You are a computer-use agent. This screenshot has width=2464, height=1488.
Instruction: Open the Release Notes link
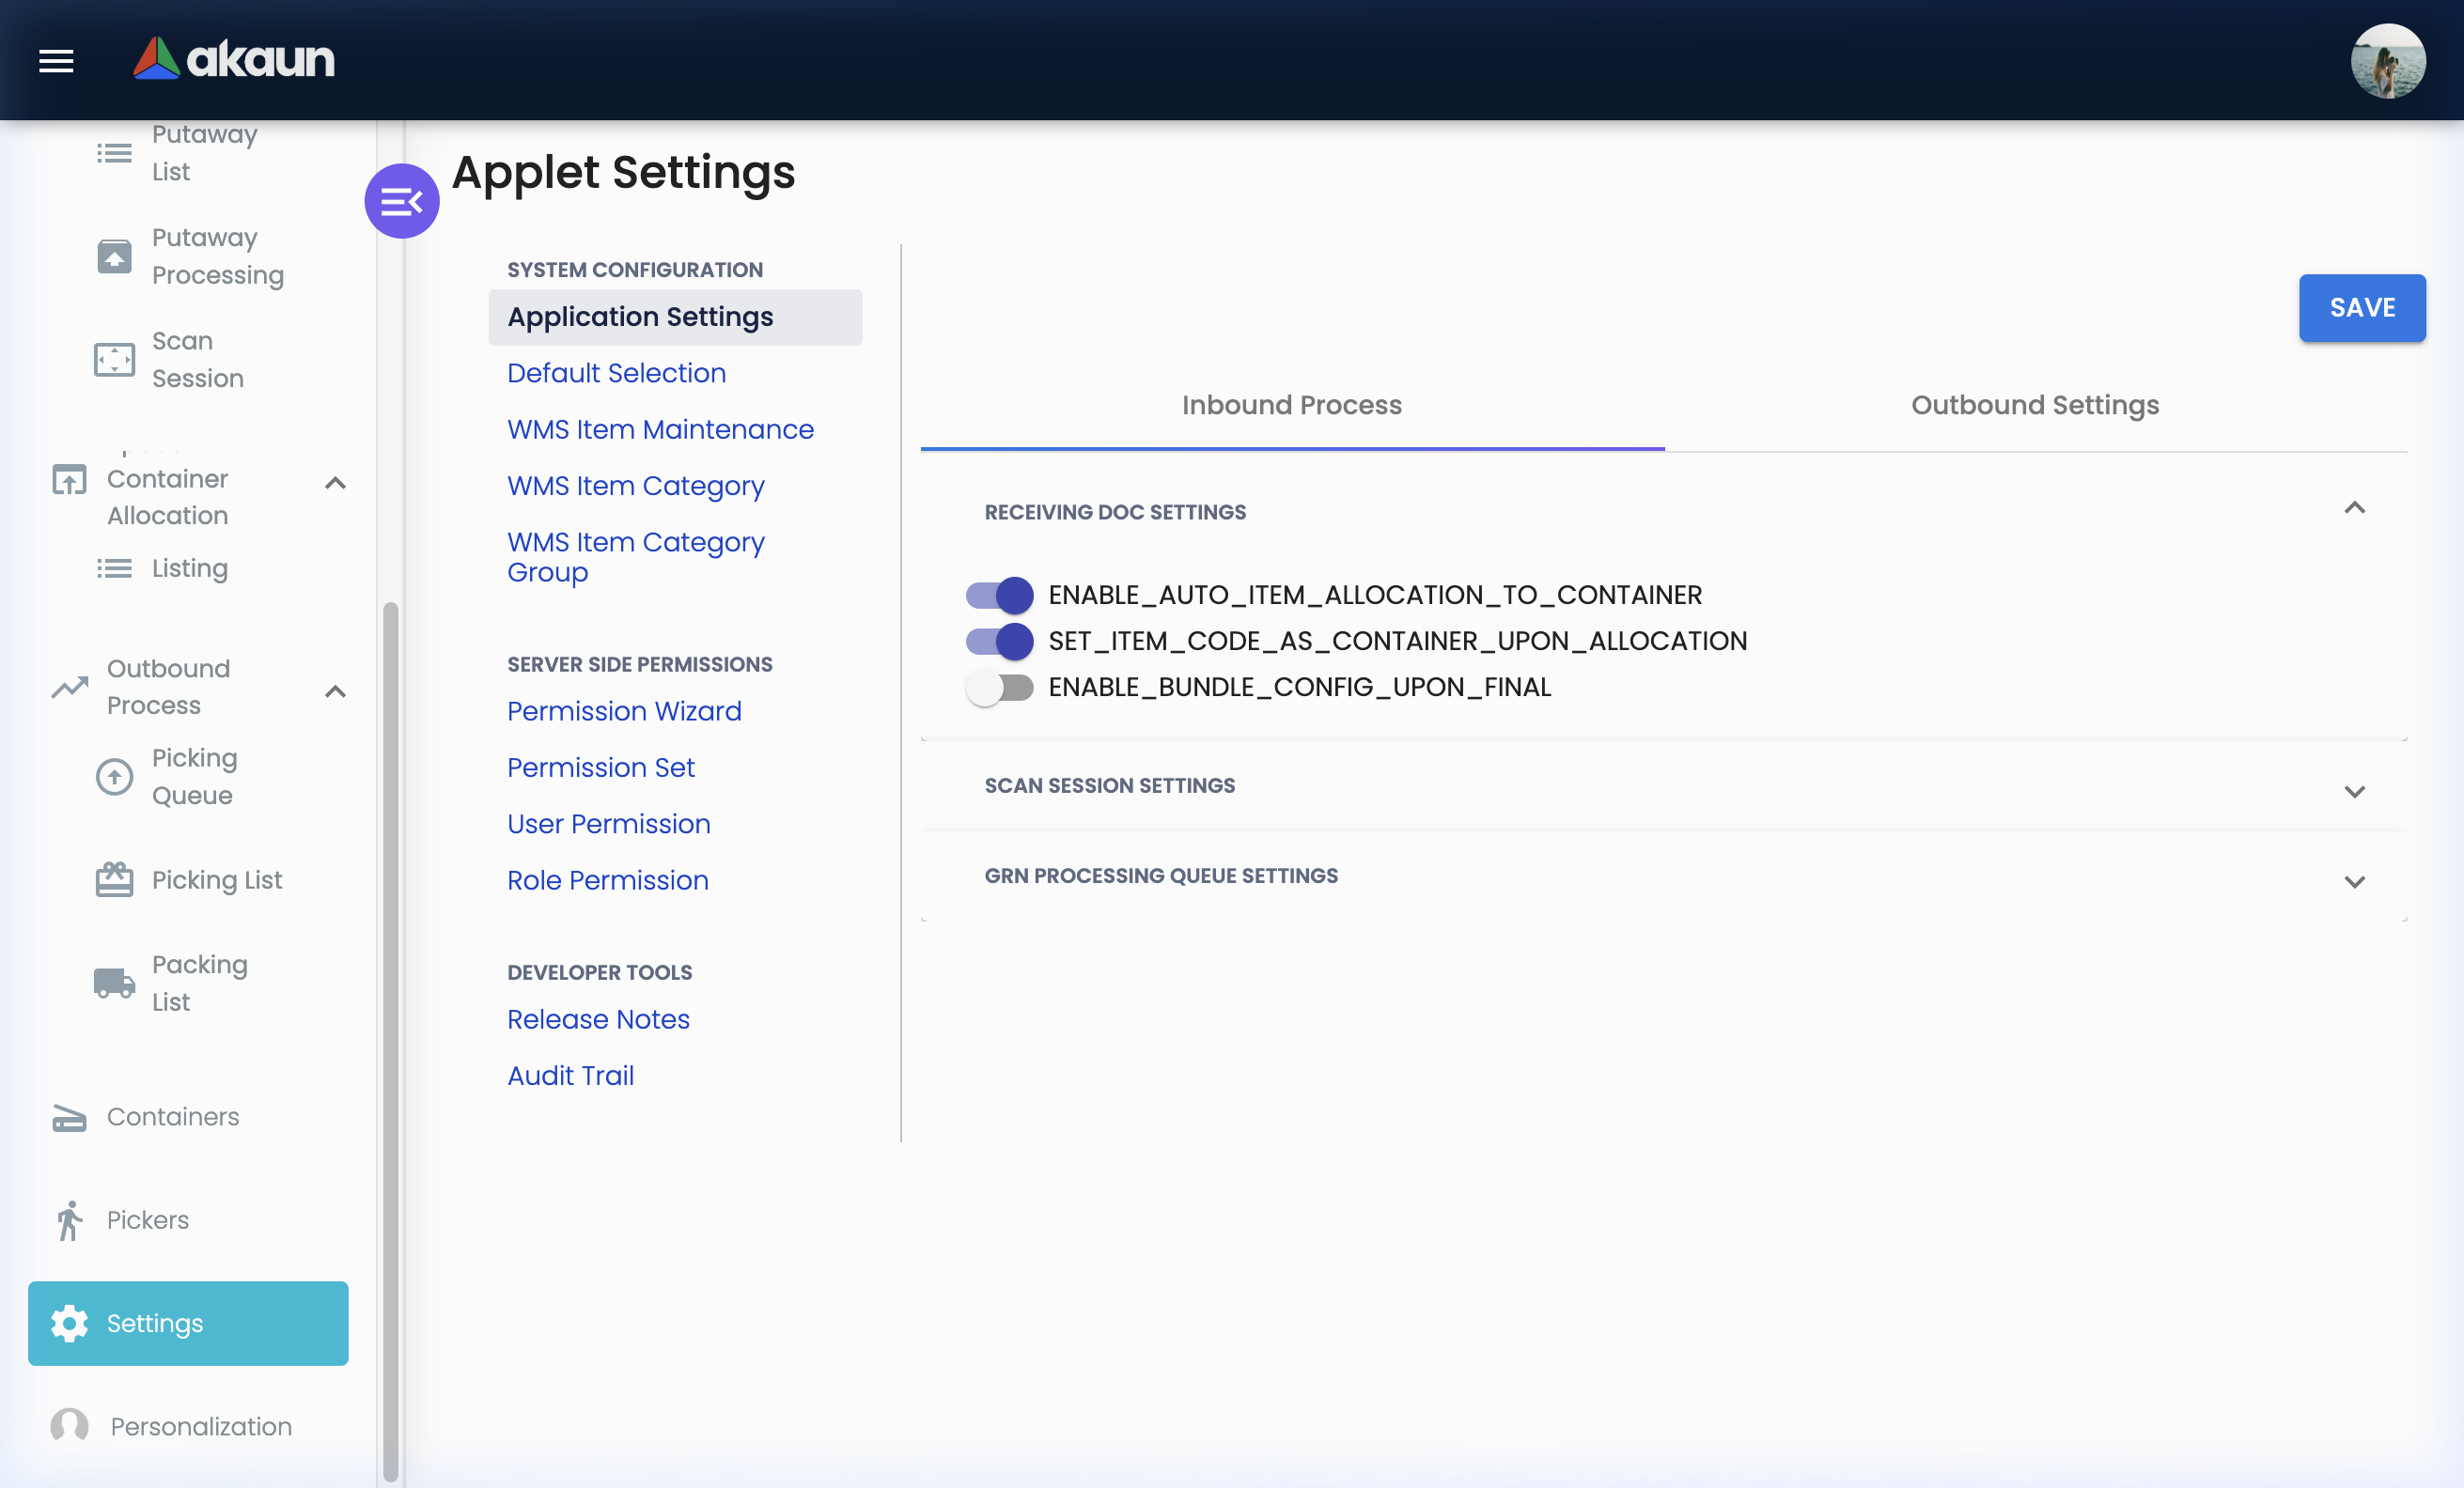pos(597,1019)
